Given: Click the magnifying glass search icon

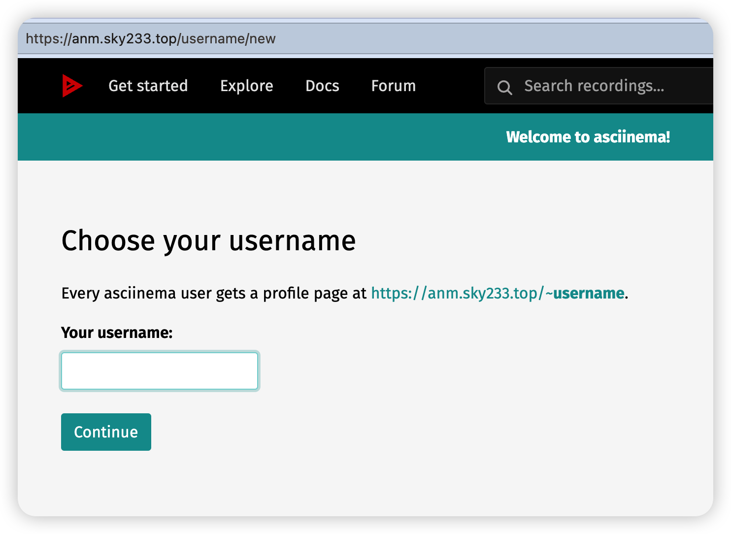Looking at the screenshot, I should click(x=504, y=87).
